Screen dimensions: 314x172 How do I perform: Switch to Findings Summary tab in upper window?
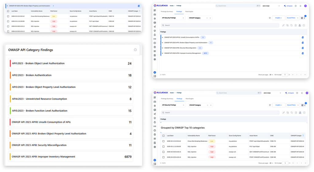tap(167, 12)
